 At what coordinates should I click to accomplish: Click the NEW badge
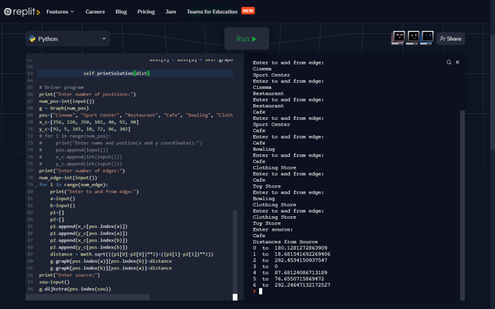tap(248, 11)
